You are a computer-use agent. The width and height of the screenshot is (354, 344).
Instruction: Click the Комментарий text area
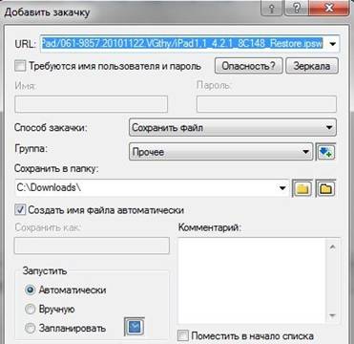click(252, 281)
